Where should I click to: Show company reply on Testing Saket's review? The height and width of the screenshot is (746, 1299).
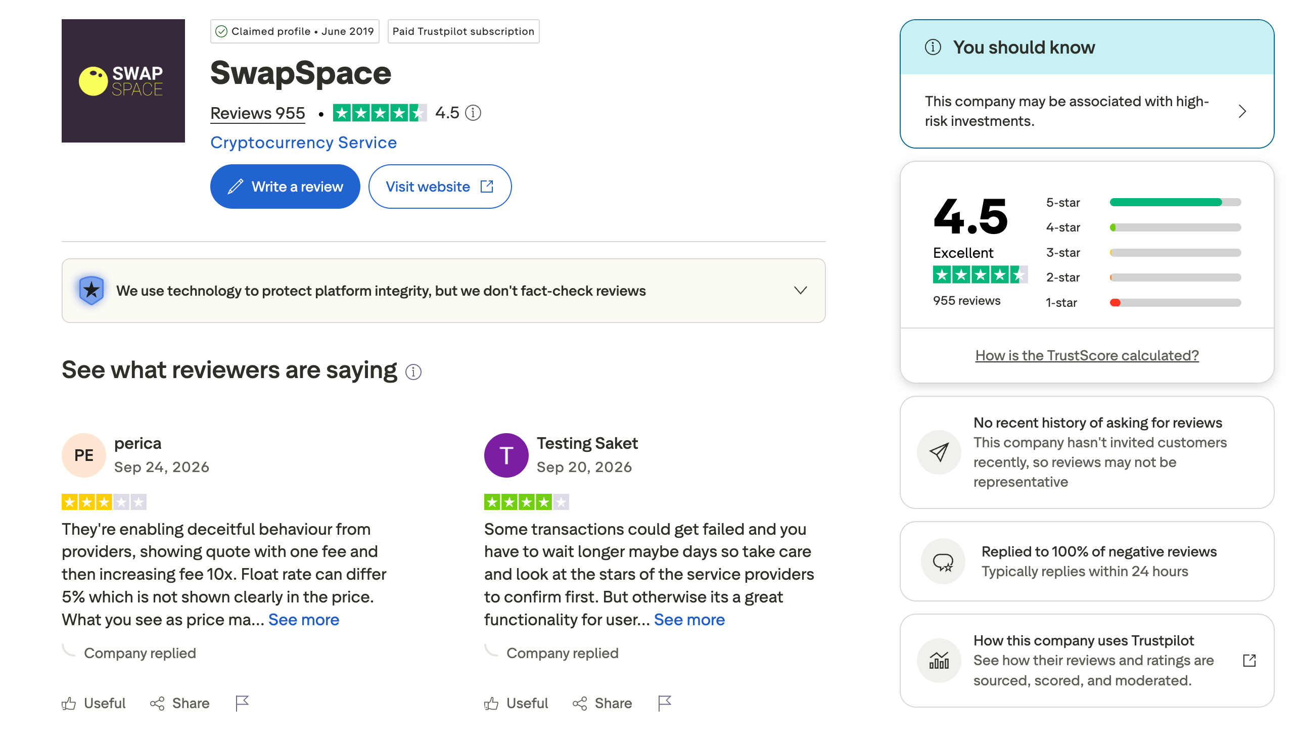point(562,653)
